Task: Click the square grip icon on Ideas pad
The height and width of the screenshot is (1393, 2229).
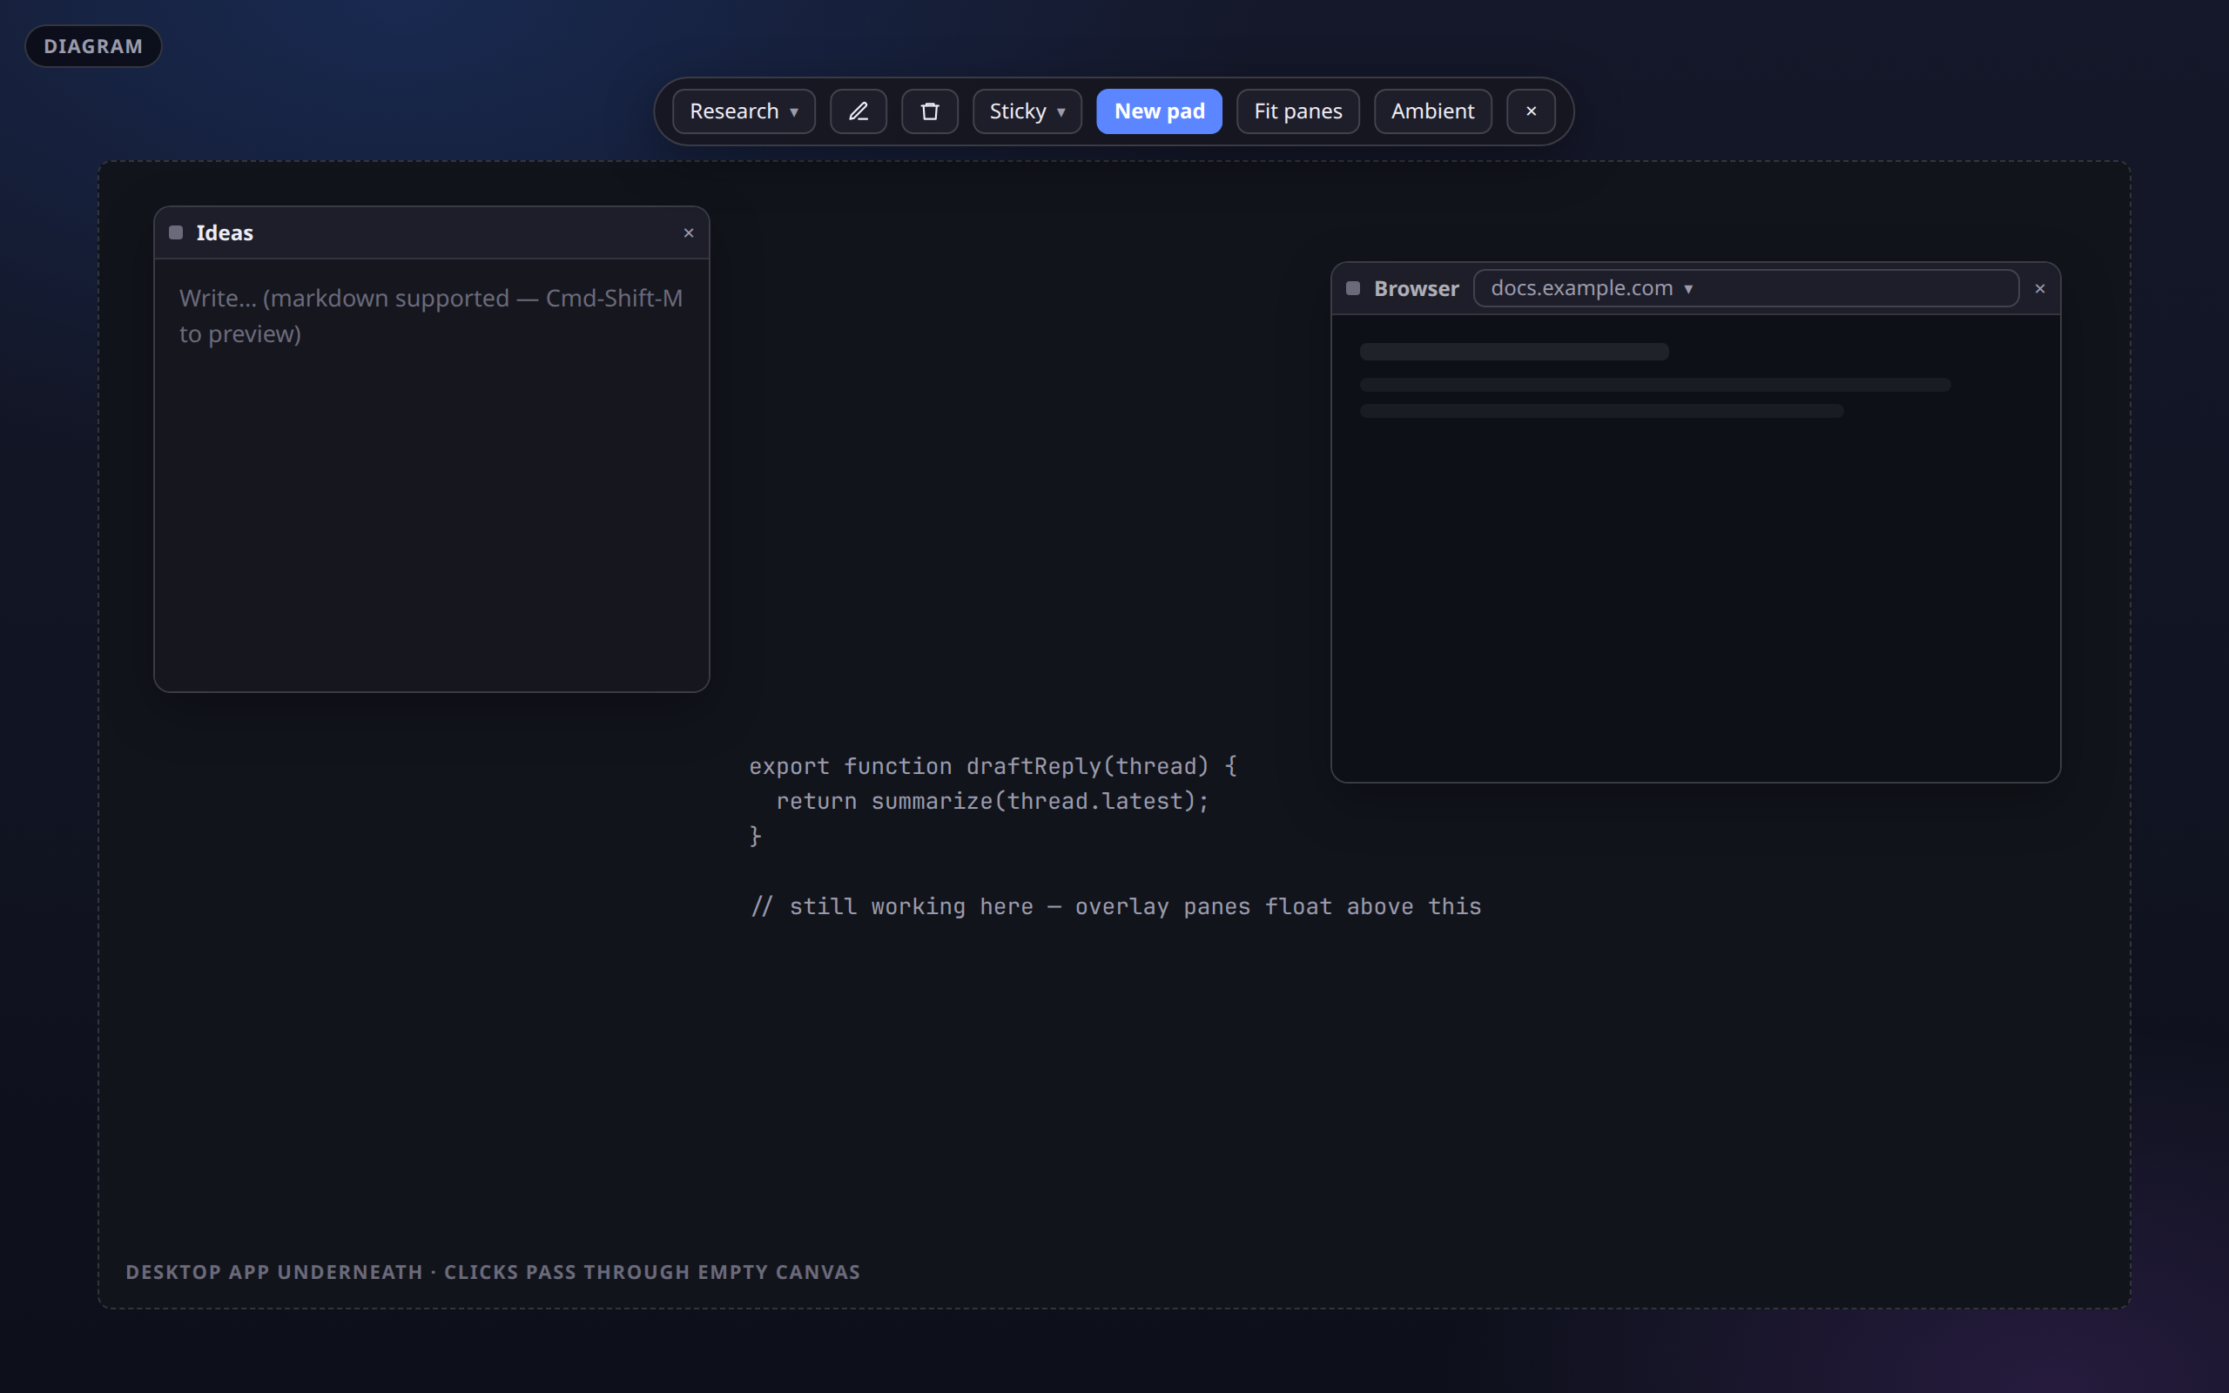Action: point(176,233)
